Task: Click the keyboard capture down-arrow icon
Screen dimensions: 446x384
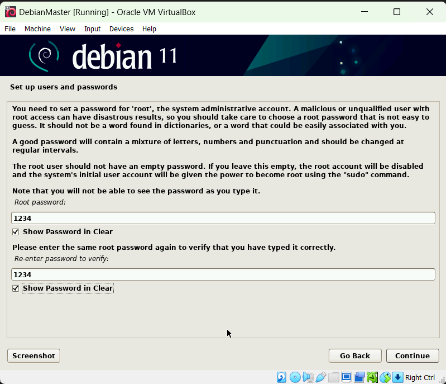Action: point(397,377)
